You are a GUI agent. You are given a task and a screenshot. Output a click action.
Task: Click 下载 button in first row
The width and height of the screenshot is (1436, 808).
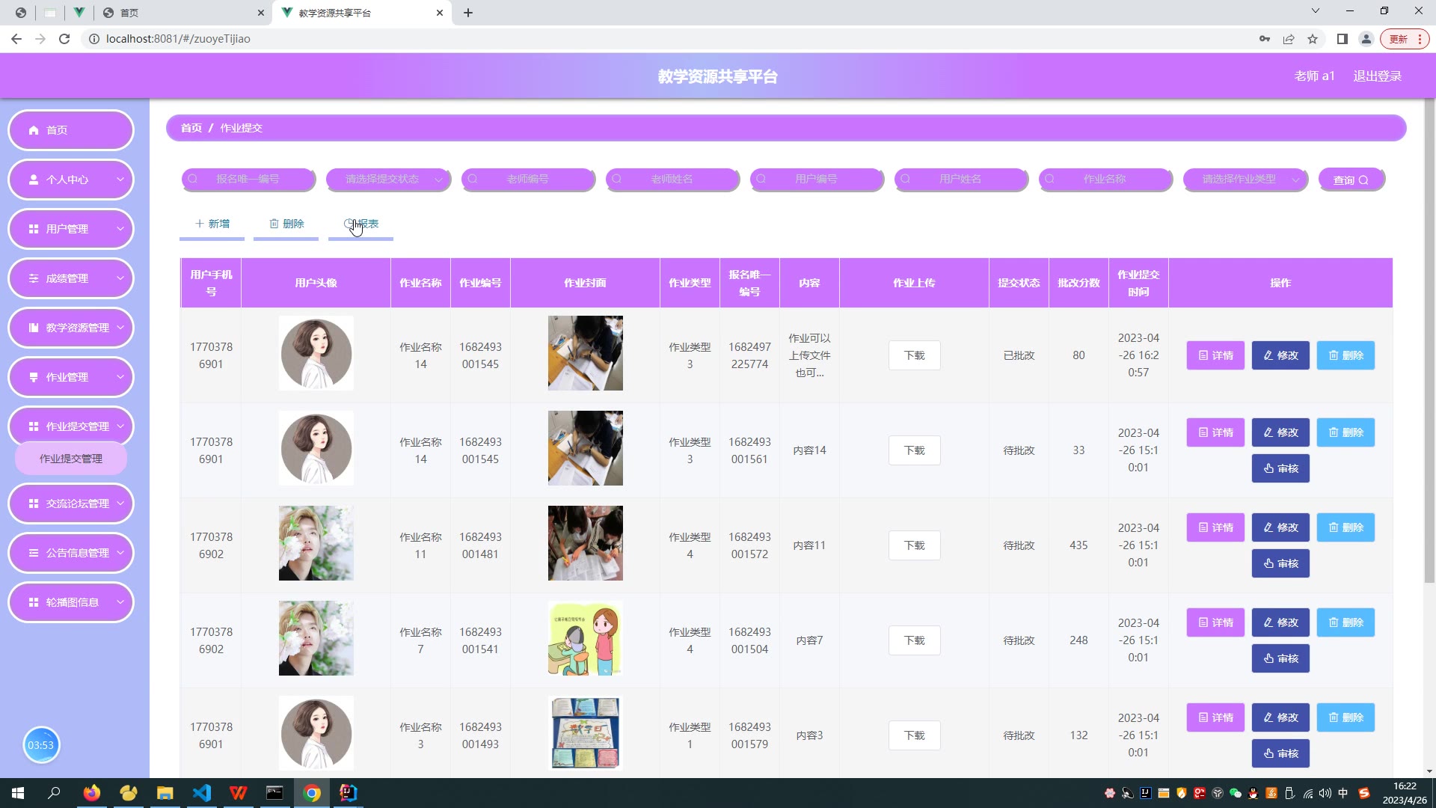(x=914, y=355)
